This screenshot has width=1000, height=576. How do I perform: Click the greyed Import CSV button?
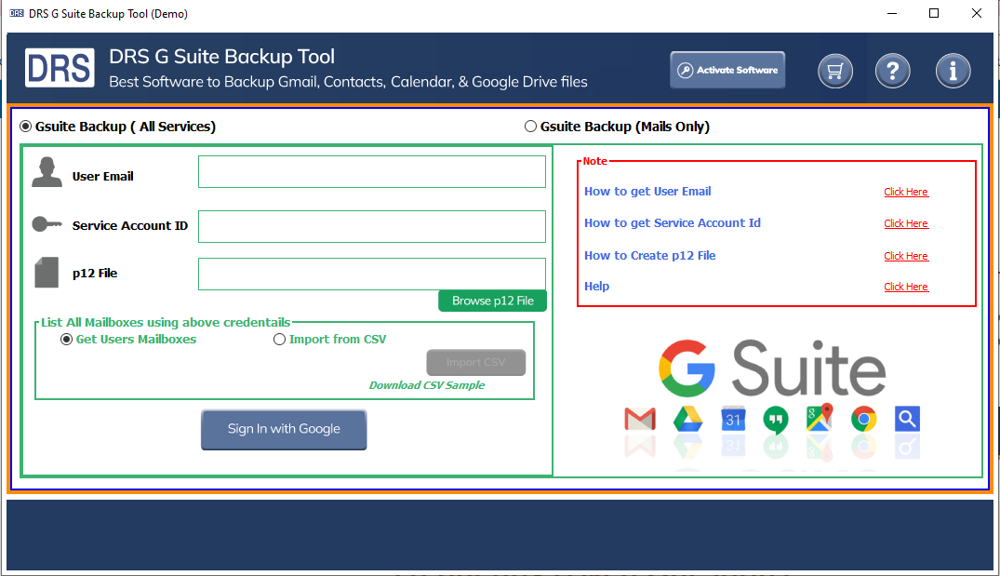[475, 362]
